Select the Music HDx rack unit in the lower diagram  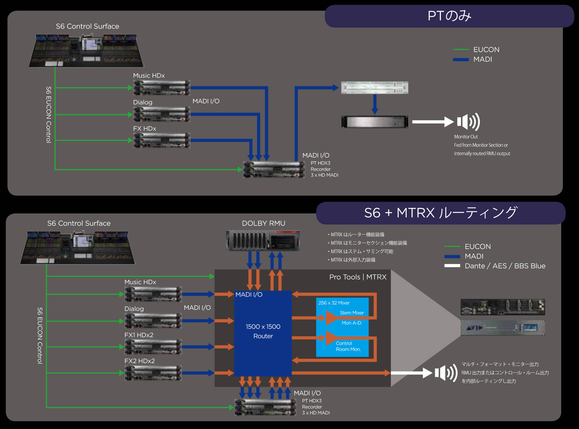coord(153,294)
